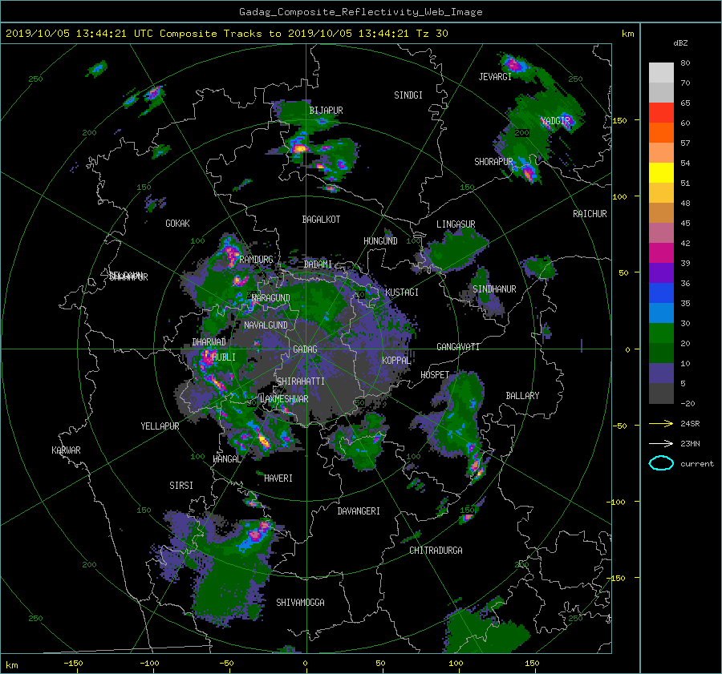Click the LAXMESHWAR city label
The width and height of the screenshot is (722, 674).
(285, 399)
